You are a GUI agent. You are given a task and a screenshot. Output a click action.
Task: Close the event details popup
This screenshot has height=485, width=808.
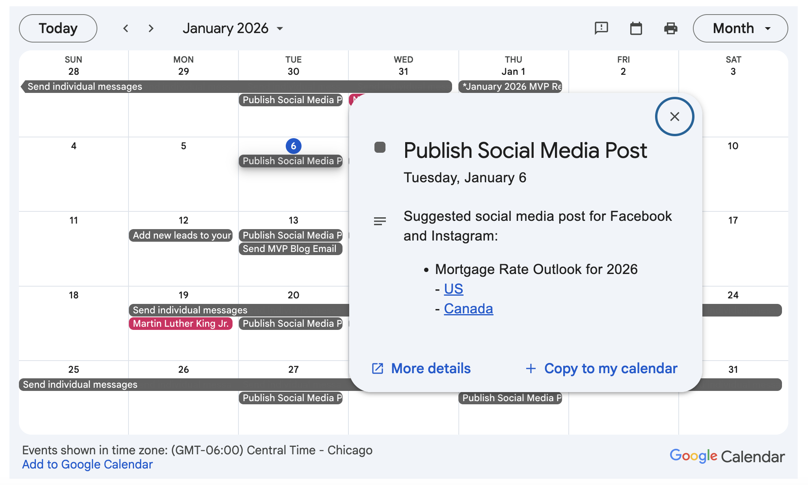674,117
